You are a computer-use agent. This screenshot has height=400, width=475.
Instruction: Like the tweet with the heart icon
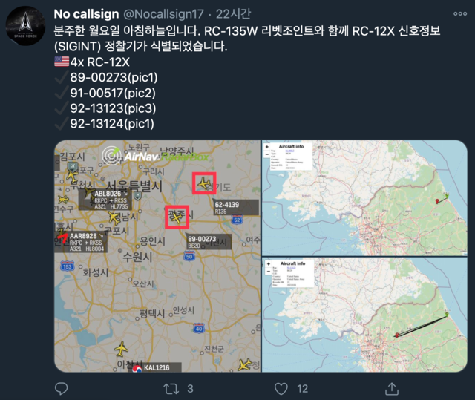(x=281, y=389)
